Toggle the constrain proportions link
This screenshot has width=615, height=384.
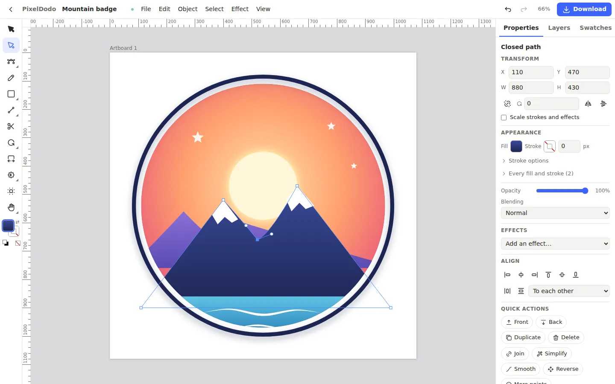click(x=507, y=104)
